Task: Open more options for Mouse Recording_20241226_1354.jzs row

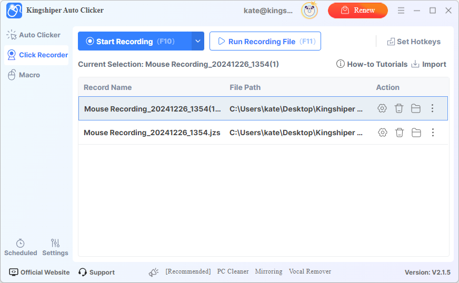Action: (433, 133)
